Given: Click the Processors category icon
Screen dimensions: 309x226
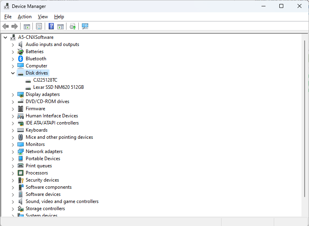Looking at the screenshot, I should (21, 173).
